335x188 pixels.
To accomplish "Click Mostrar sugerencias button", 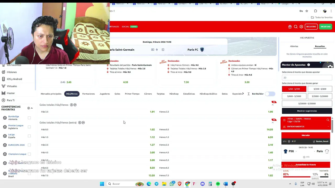I will [x=307, y=111].
